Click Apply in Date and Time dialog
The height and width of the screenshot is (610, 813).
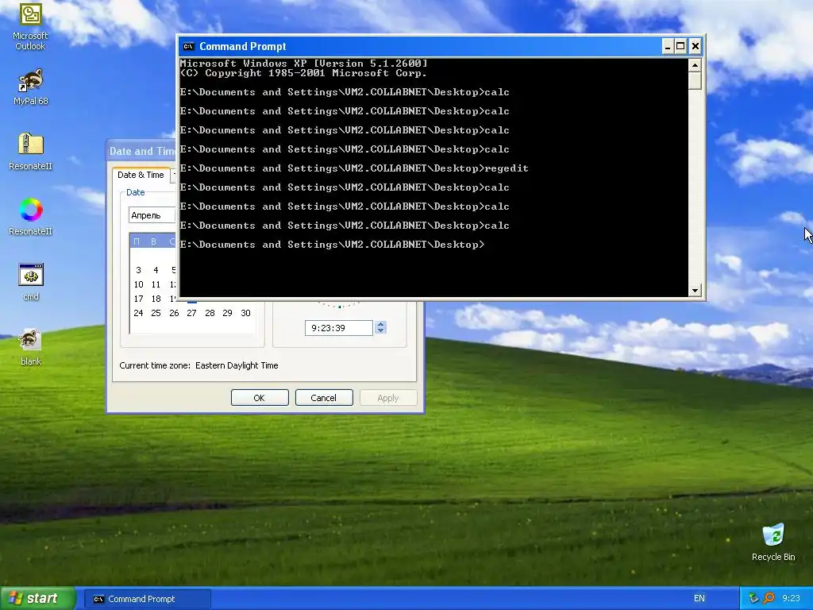(x=387, y=398)
